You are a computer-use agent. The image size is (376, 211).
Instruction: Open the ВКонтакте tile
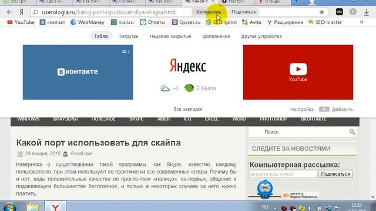(78, 72)
